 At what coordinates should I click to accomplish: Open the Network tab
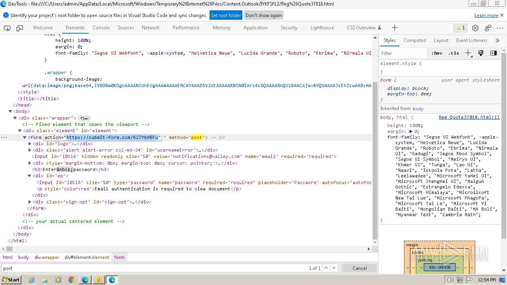click(x=151, y=28)
